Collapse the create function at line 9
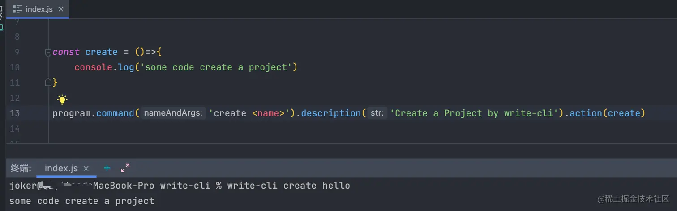This screenshot has width=677, height=211. coord(48,52)
